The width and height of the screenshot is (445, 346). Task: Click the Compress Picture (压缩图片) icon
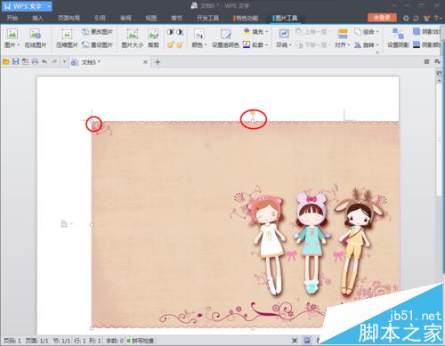[67, 38]
